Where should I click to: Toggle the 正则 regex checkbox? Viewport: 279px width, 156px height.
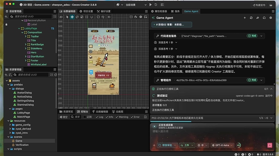85,117
